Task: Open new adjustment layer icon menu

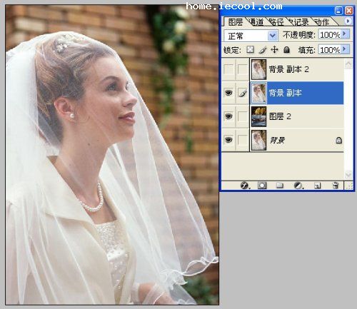Action: pos(298,186)
